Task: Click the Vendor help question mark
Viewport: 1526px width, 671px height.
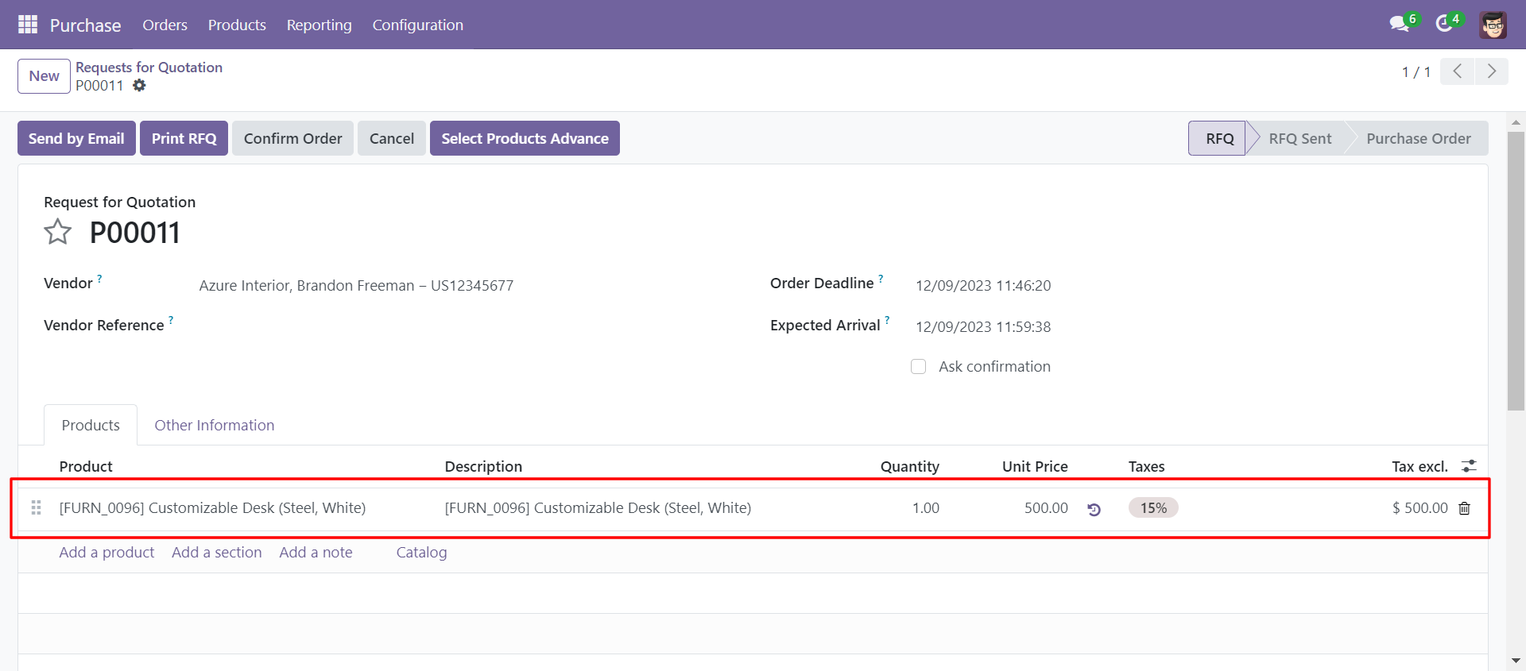Action: tap(99, 279)
